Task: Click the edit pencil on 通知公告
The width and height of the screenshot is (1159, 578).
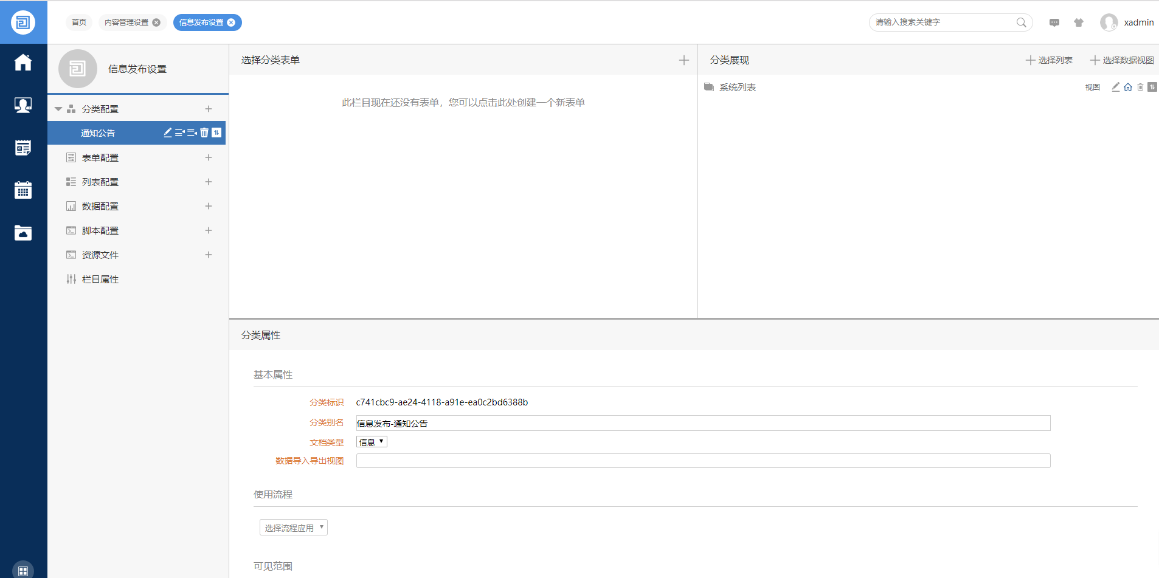Action: pyautogui.click(x=168, y=132)
